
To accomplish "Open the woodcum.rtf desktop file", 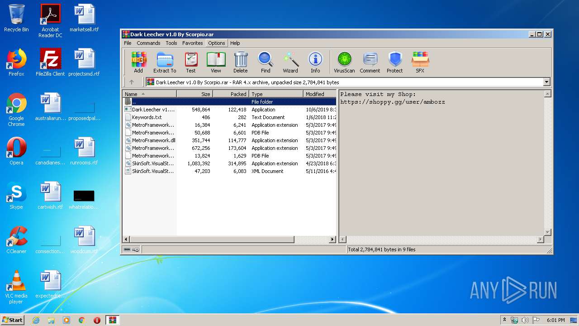I will [x=84, y=240].
